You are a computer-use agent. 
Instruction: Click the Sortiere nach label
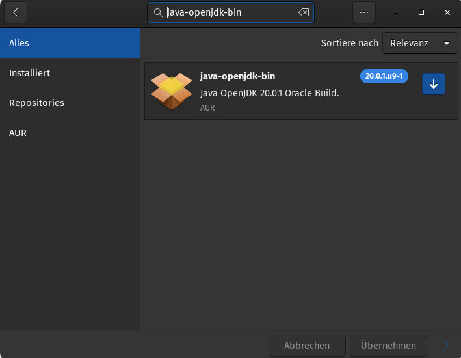tap(350, 43)
